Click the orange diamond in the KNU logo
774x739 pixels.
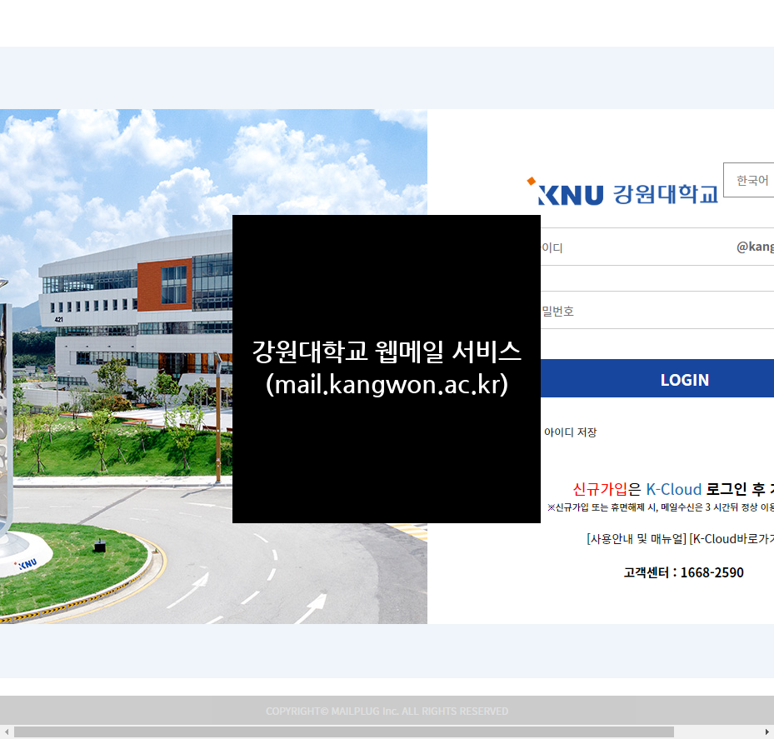pos(531,179)
